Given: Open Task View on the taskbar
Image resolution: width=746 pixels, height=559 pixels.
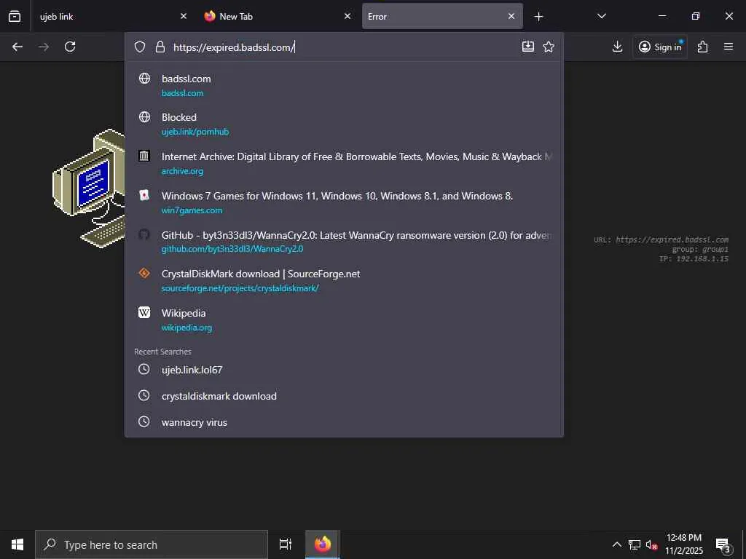Looking at the screenshot, I should click(x=286, y=544).
